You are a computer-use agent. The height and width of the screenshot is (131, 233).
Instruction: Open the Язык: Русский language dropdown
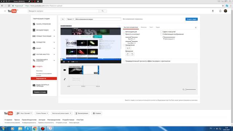pos(24,113)
